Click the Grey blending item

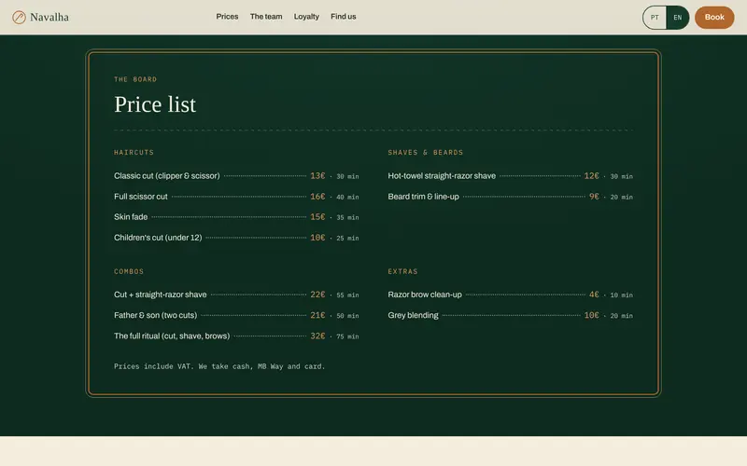click(x=413, y=315)
